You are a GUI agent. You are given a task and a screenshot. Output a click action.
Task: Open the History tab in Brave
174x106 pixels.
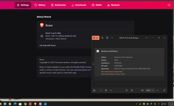40,5
